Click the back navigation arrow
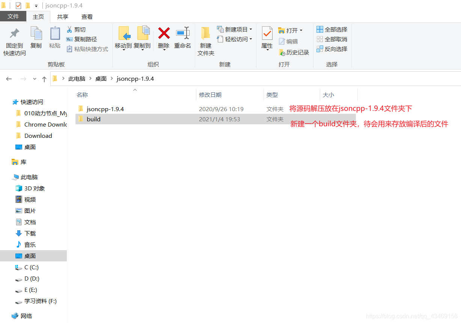The height and width of the screenshot is (323, 461). 9,78
